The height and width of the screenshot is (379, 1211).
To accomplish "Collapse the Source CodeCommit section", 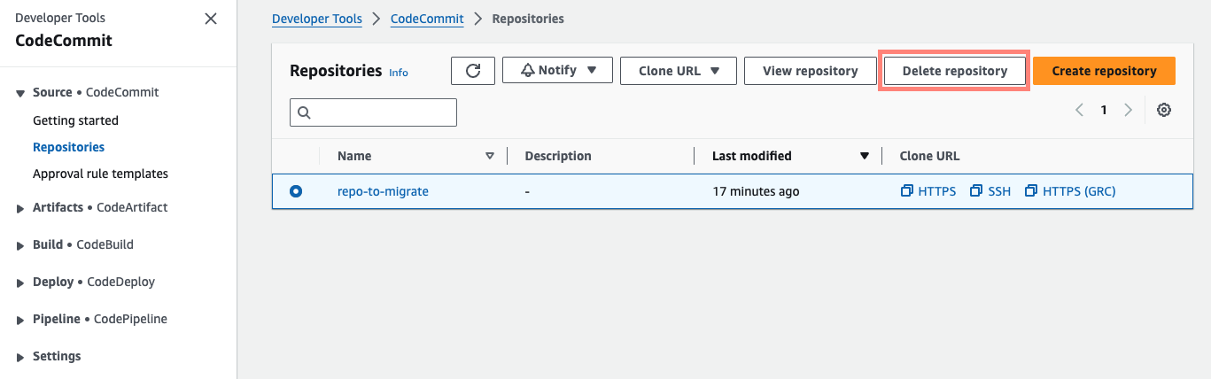I will 21,93.
